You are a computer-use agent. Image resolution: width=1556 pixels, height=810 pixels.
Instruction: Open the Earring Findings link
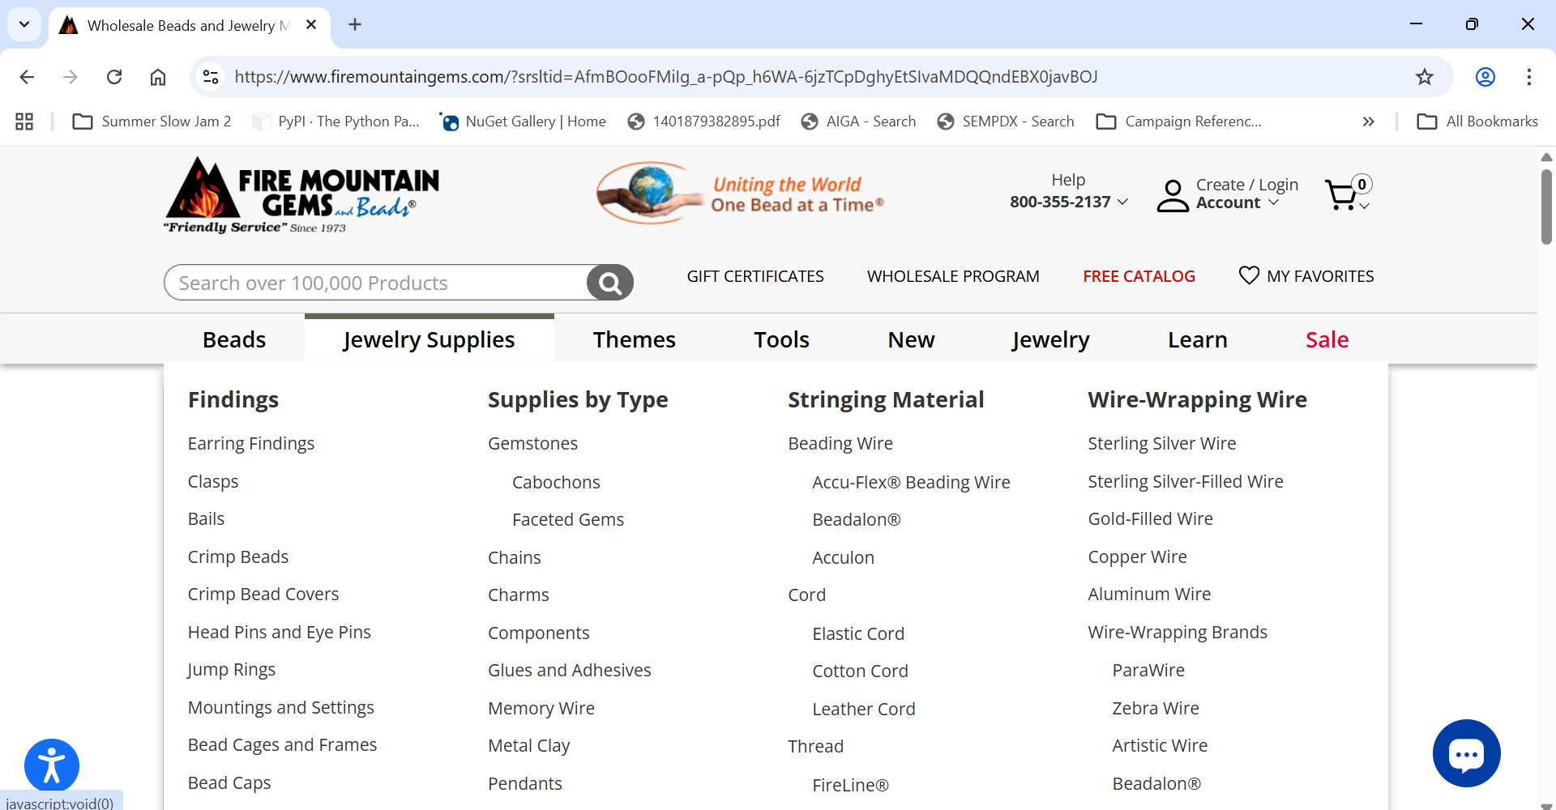coord(251,444)
